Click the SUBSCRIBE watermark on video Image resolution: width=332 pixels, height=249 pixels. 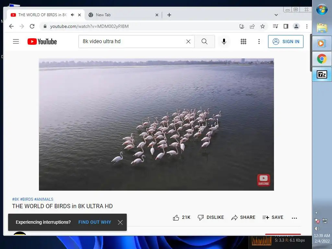263,180
